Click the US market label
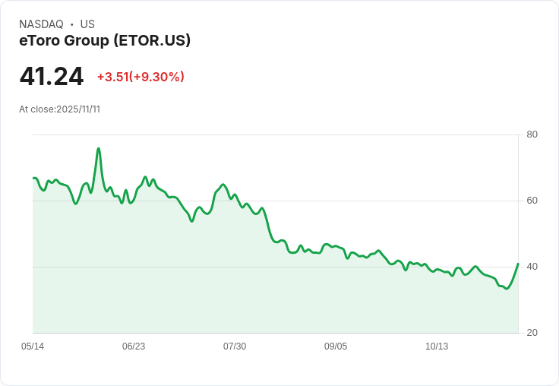Viewport: 559px width, 386px height. 87,24
